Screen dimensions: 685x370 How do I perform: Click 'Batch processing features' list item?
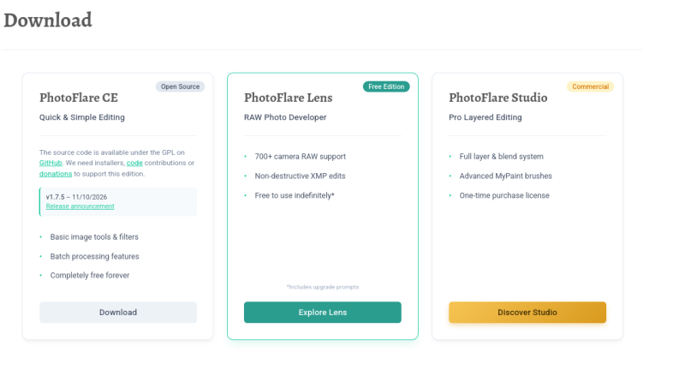click(x=94, y=256)
